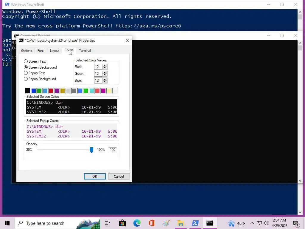Screen dimensions: 305x229
Task: Open the network icon in the system tray
Action: click(x=259, y=223)
